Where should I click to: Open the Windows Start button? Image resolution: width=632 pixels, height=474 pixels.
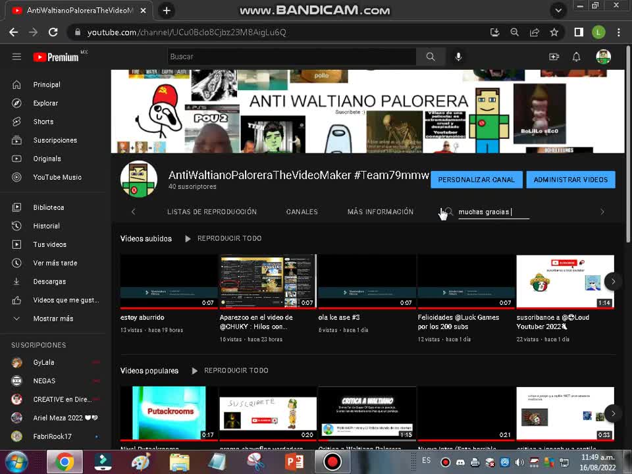coord(16,462)
